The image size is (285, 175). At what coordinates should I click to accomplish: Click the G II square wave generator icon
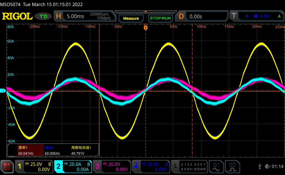(x=232, y=166)
